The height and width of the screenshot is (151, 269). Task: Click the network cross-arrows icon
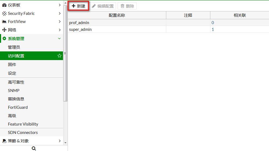pyautogui.click(x=4, y=30)
